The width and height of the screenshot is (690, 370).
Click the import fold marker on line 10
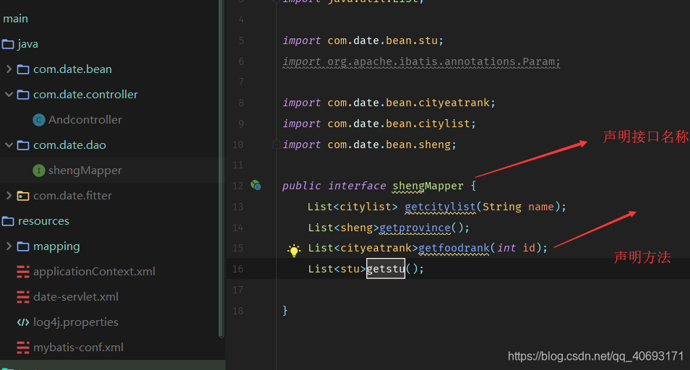tap(276, 144)
